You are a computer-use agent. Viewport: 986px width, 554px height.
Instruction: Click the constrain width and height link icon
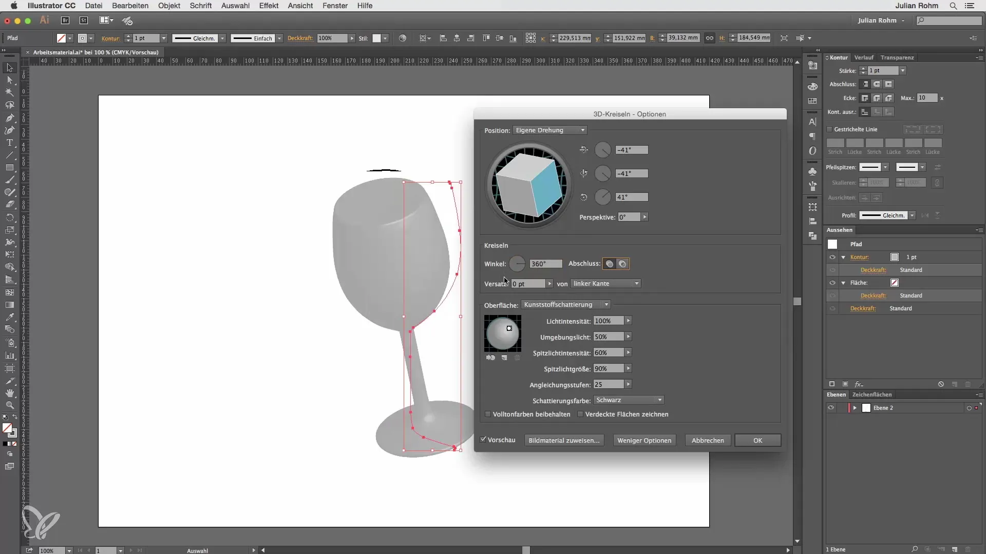[x=709, y=38]
